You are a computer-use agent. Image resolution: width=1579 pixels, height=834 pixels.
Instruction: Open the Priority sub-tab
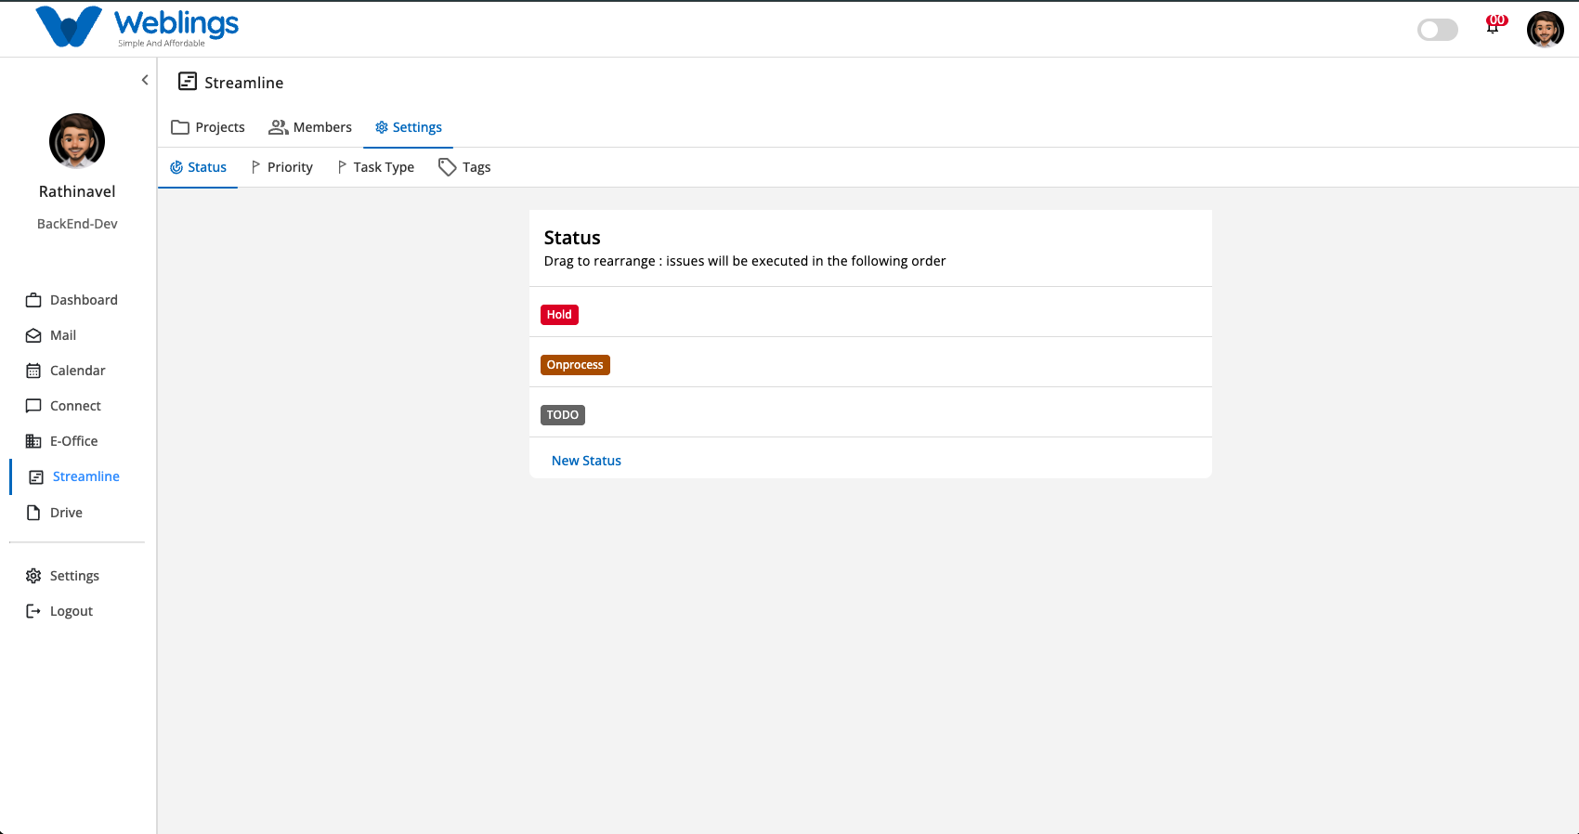tap(281, 167)
